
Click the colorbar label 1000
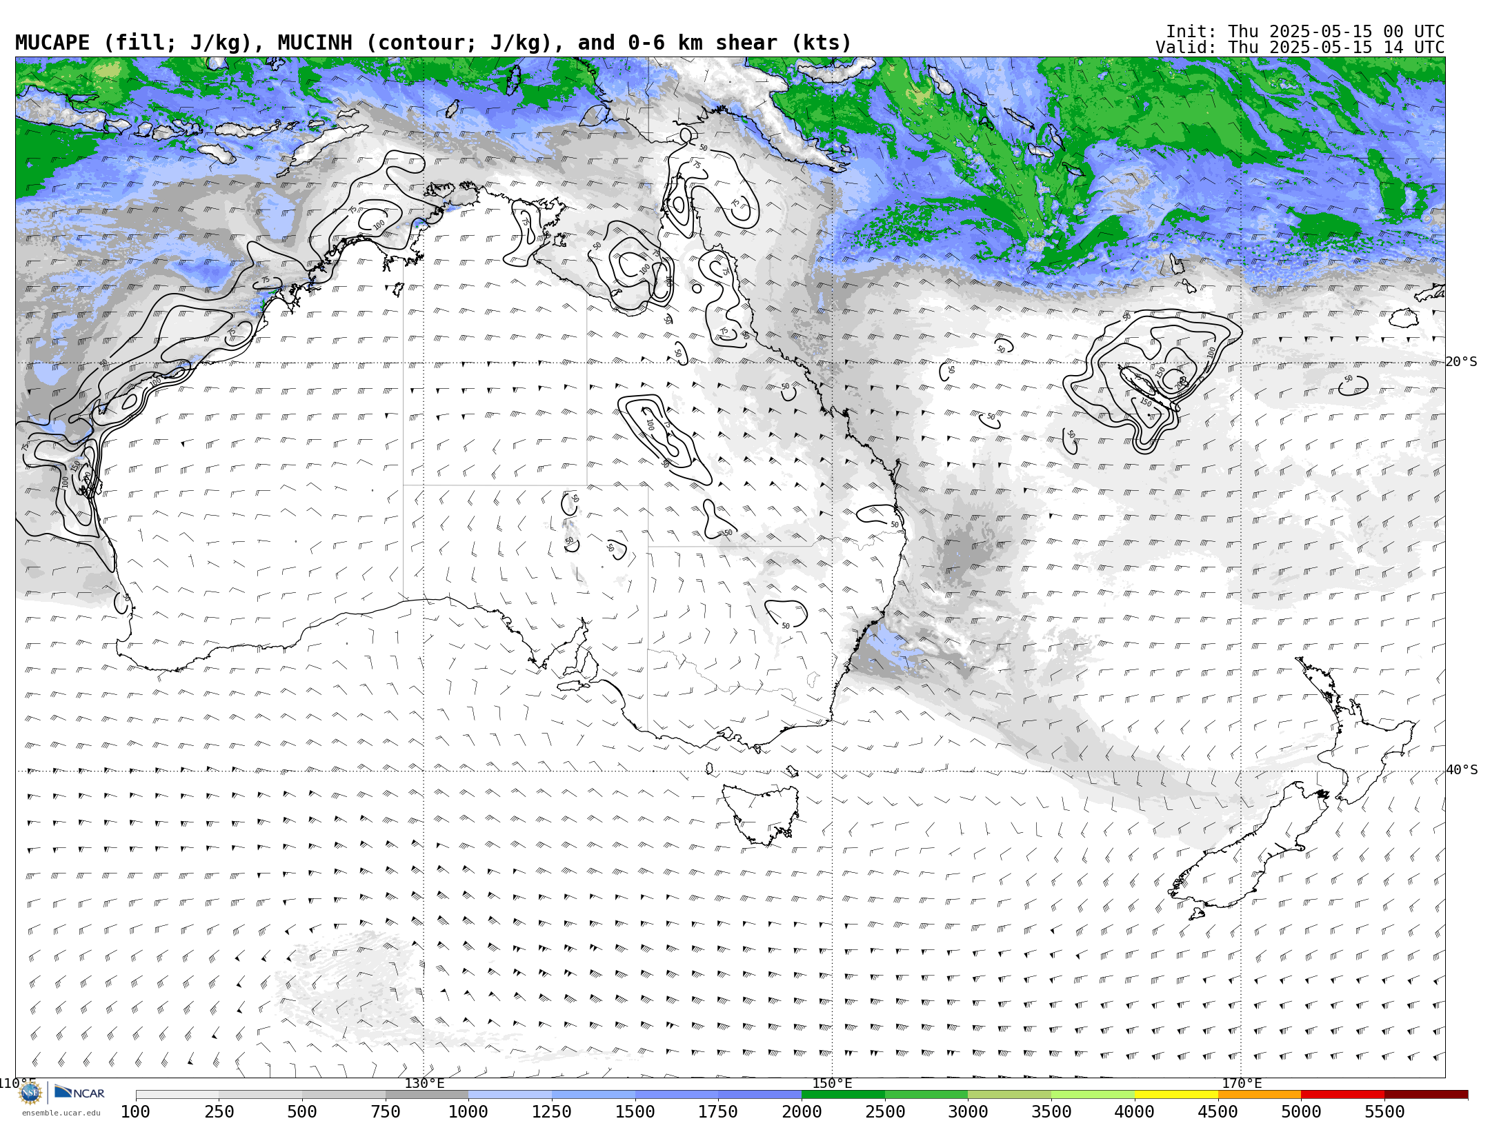468,1112
